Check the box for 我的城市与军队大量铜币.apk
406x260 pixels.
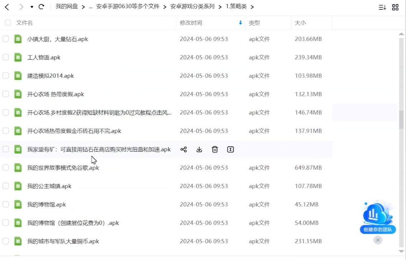point(6,241)
